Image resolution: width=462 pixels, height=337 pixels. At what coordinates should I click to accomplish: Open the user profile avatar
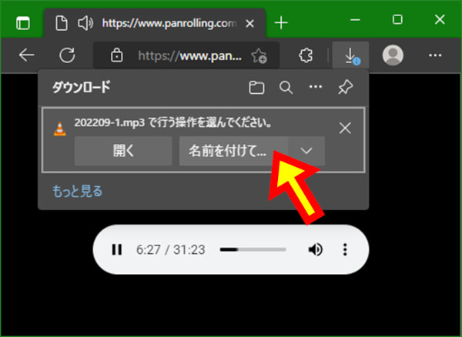393,55
